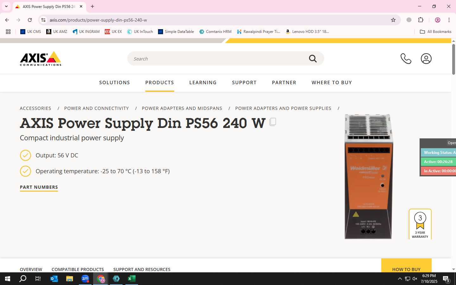This screenshot has height=285, width=456.
Task: Click the Active 00:26:28 timer
Action: point(438,162)
